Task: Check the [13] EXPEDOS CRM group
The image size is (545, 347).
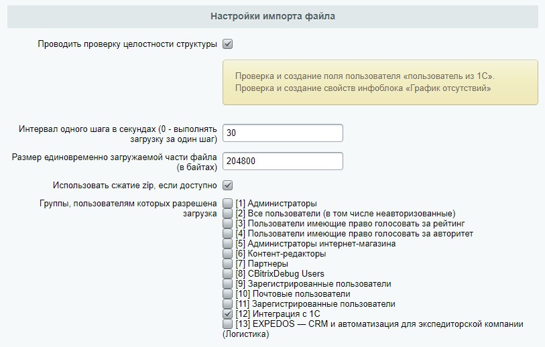Action: pyautogui.click(x=229, y=324)
